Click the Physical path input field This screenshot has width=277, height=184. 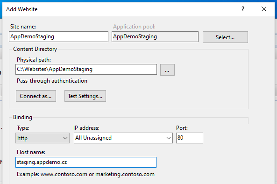click(x=86, y=69)
